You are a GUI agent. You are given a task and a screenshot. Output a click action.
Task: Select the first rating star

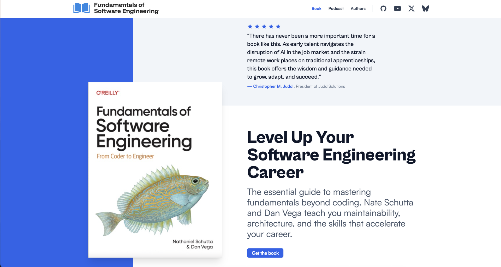point(250,26)
